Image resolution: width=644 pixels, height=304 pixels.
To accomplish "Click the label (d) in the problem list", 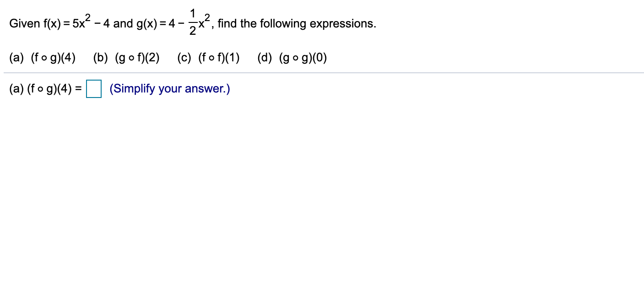I will [265, 58].
